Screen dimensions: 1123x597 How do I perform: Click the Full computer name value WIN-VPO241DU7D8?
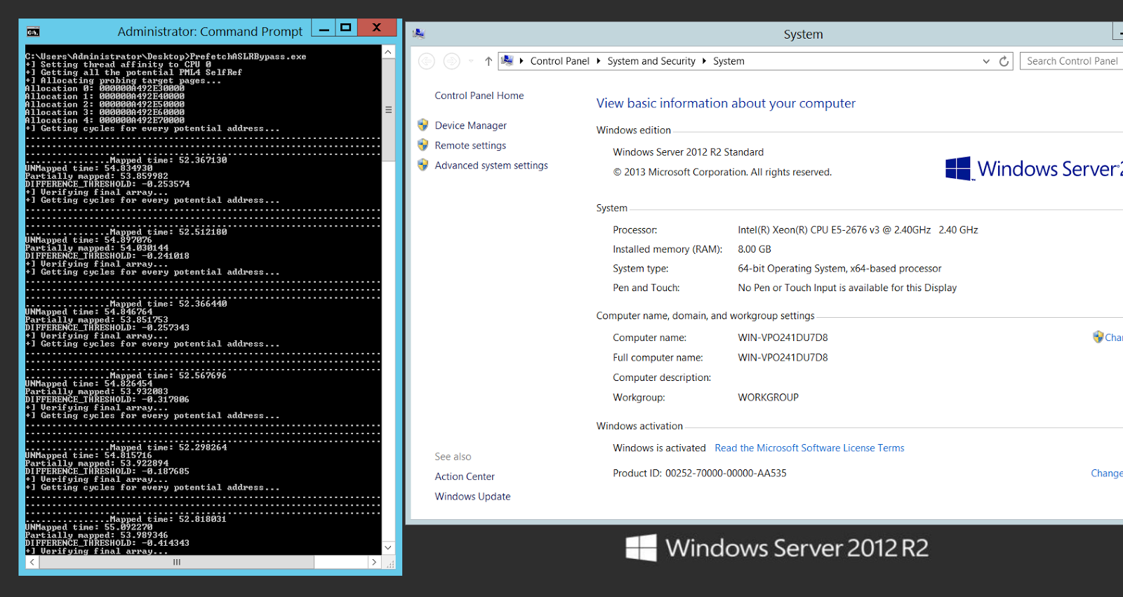pos(783,357)
